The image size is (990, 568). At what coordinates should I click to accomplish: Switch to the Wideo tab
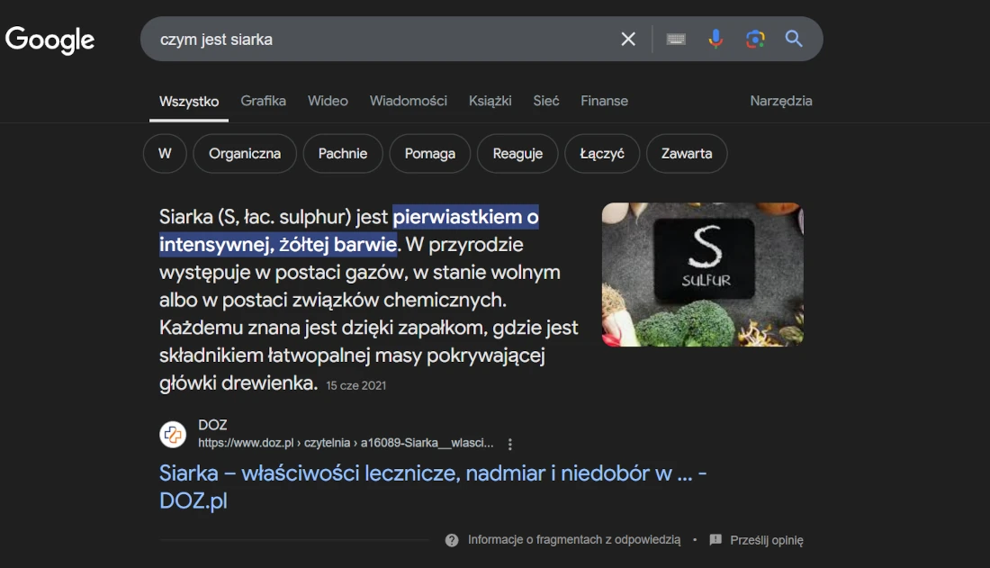pos(328,101)
